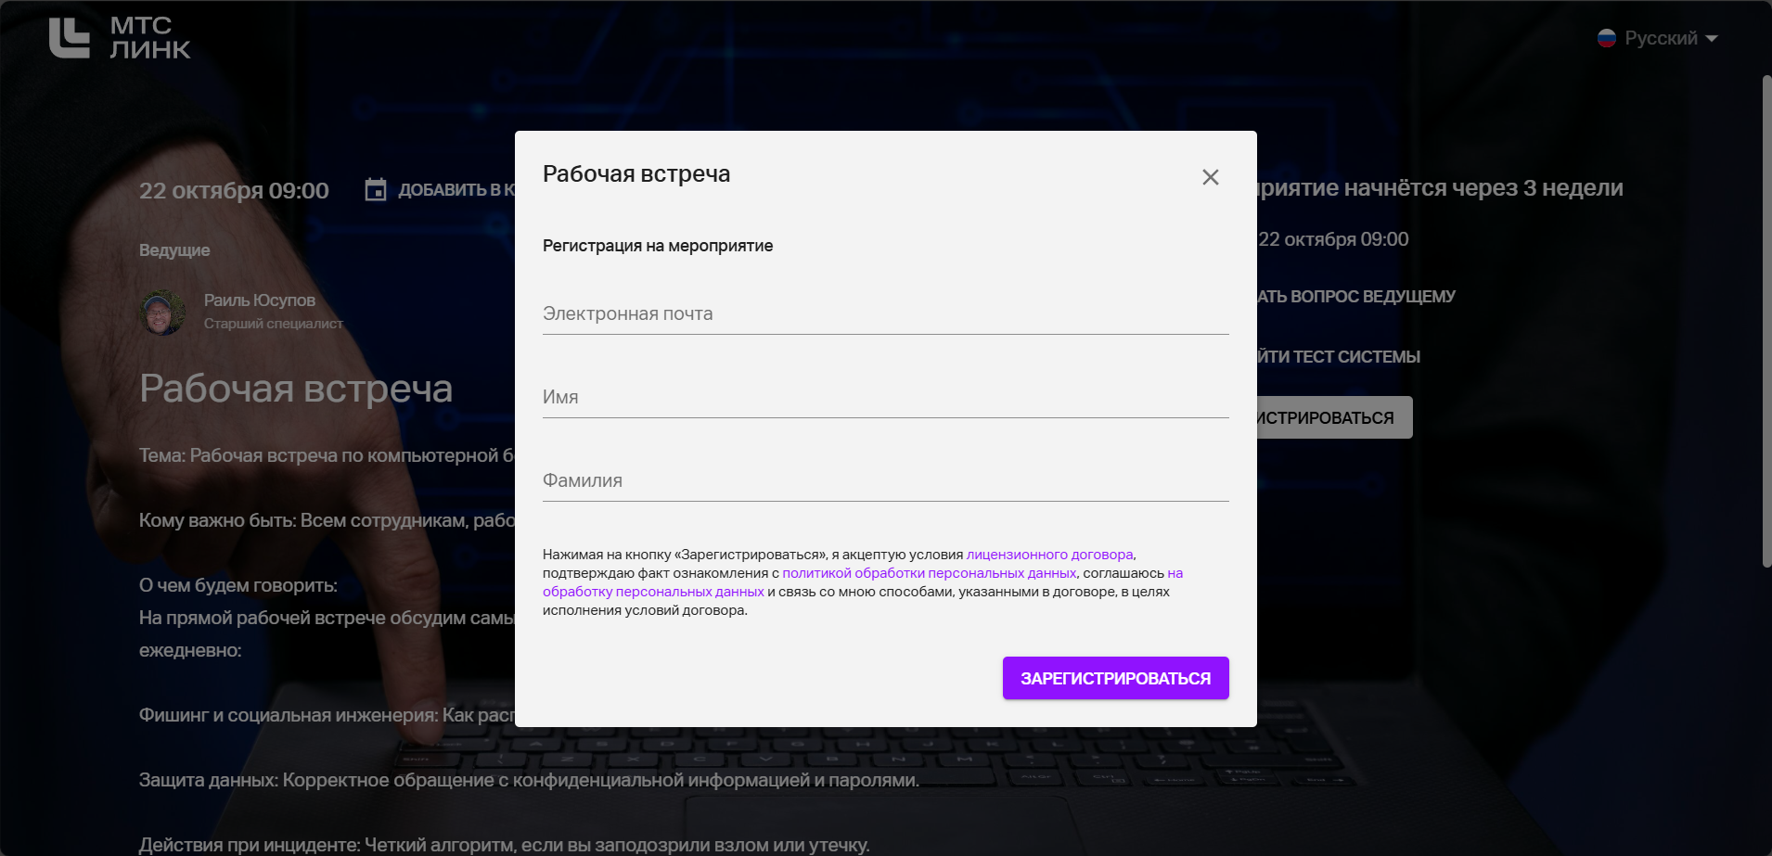Viewport: 1772px width, 856px height.
Task: Open the language dropdown arrow
Action: pos(1712,38)
